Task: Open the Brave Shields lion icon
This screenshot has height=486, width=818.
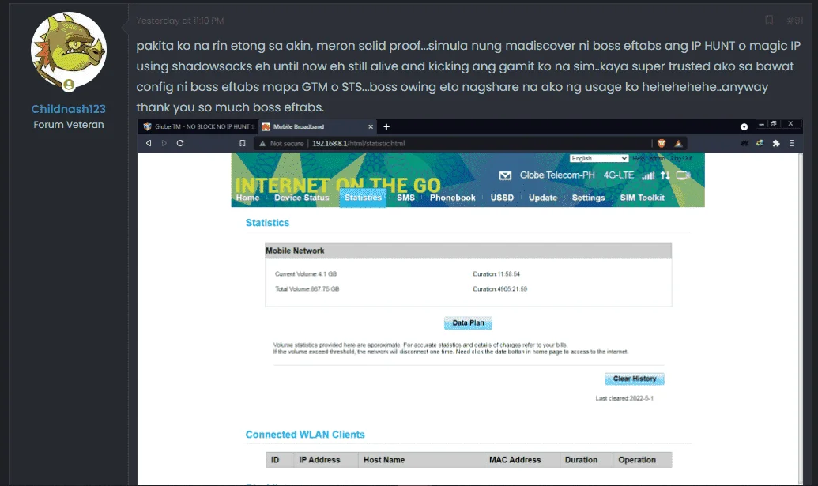Action: pyautogui.click(x=662, y=143)
